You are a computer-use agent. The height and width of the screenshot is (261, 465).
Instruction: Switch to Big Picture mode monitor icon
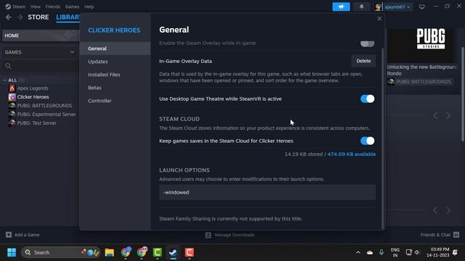point(421,7)
